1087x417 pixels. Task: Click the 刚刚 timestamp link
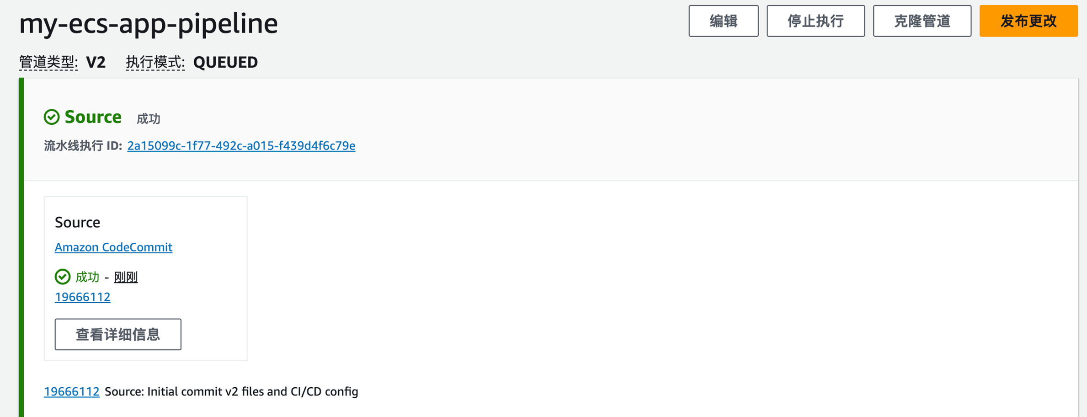[126, 277]
